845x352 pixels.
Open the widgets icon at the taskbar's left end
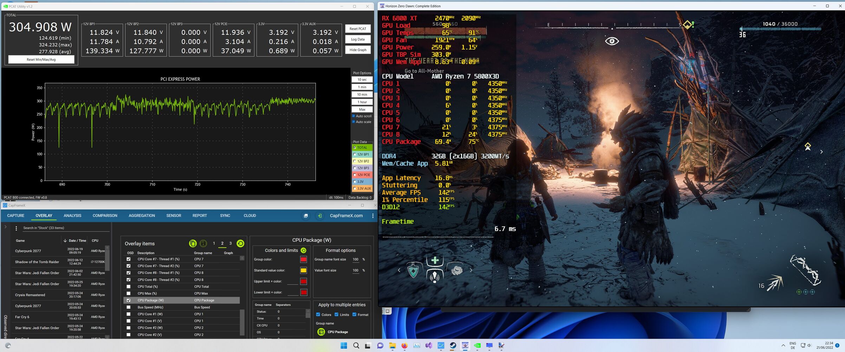tap(8, 346)
